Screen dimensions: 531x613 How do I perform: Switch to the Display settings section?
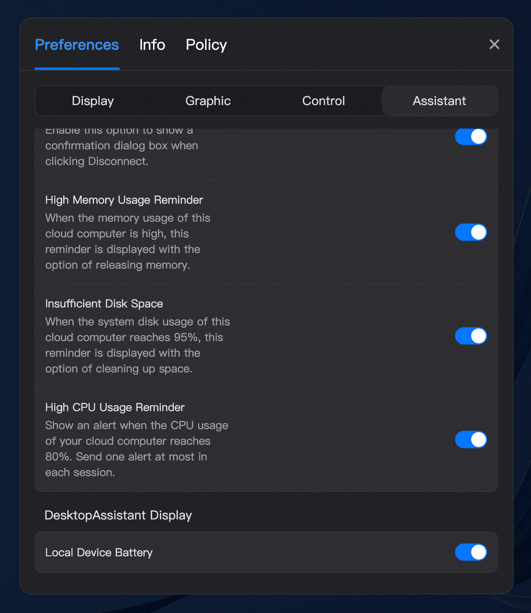click(x=92, y=100)
